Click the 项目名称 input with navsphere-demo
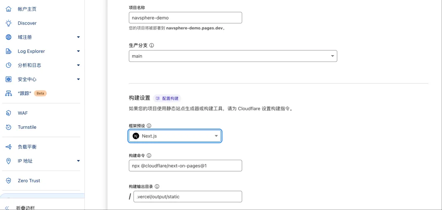The image size is (442, 210). pyautogui.click(x=185, y=18)
